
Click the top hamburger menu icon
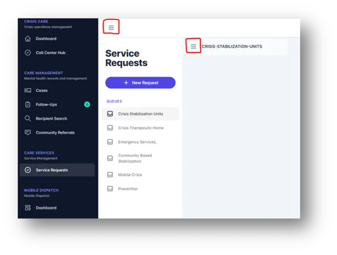111,28
